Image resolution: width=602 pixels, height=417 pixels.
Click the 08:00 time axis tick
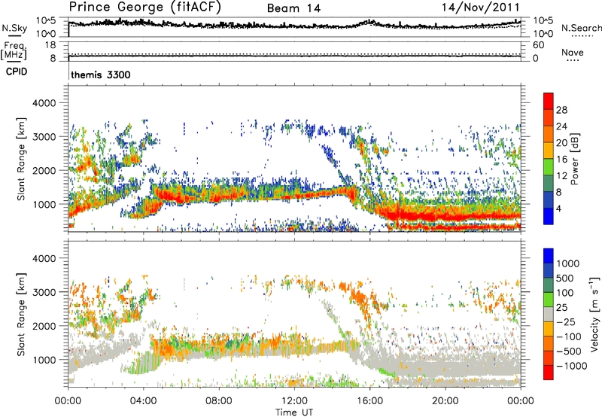[219, 401]
